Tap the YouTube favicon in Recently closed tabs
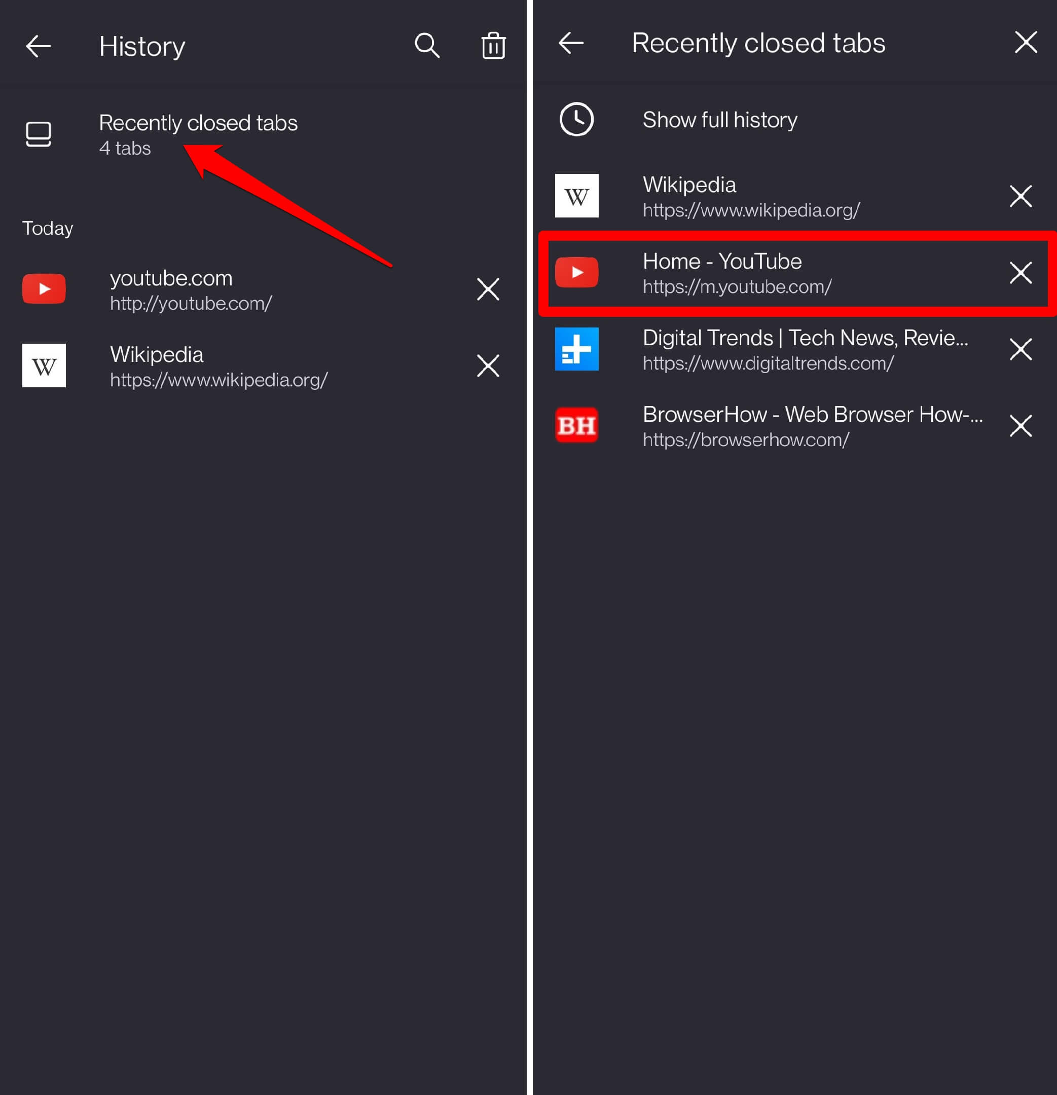Image resolution: width=1057 pixels, height=1095 pixels. (x=576, y=272)
